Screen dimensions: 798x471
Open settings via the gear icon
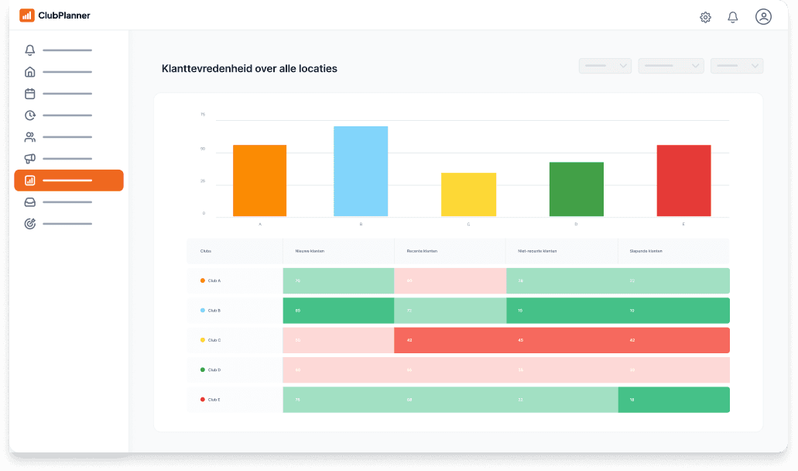point(705,17)
